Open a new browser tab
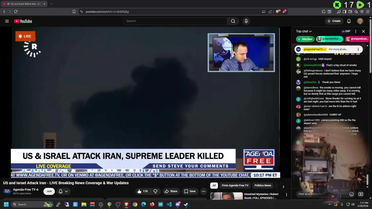 pos(51,4)
